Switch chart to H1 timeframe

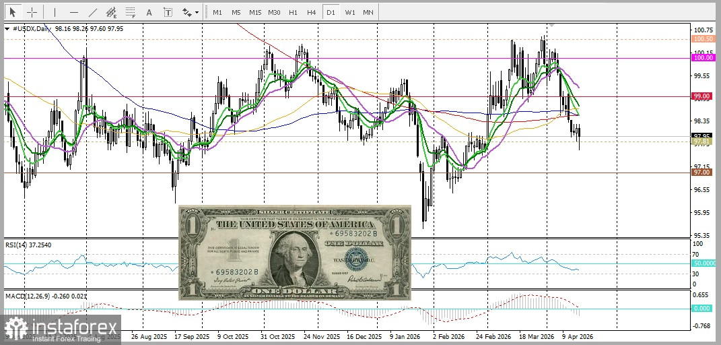293,12
